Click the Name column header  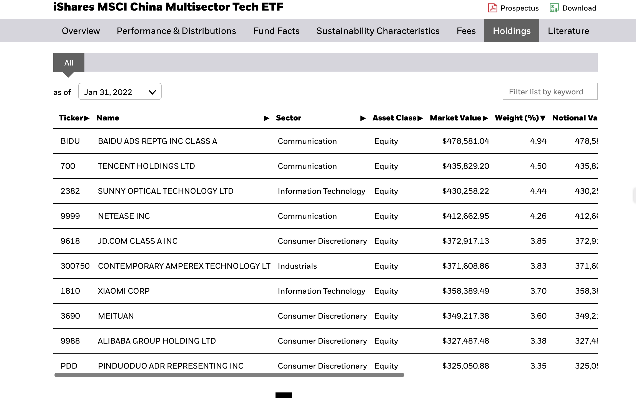(108, 118)
